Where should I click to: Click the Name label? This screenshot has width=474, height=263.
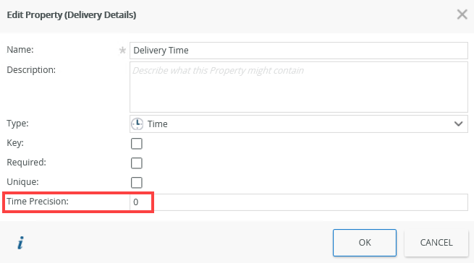[x=20, y=50]
